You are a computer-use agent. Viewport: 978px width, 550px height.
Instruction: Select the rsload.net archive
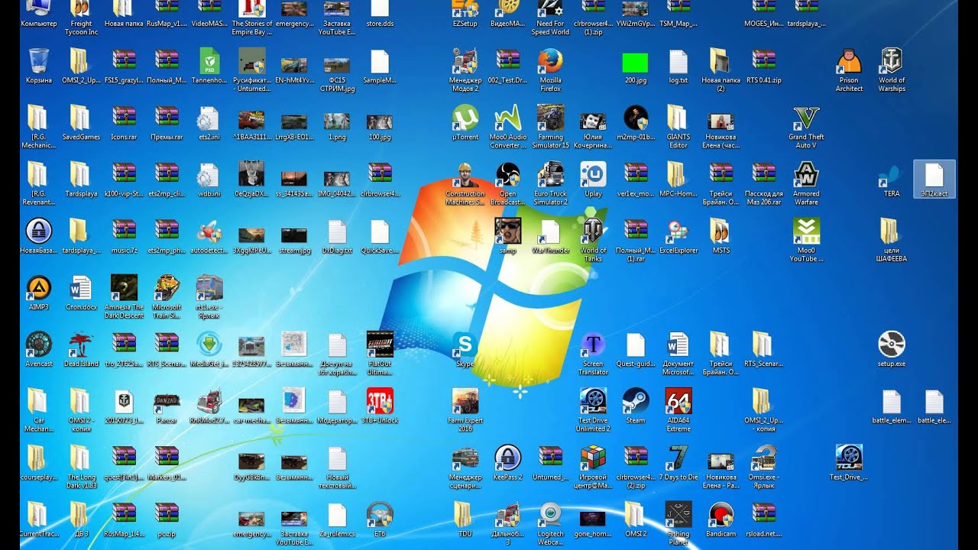pyautogui.click(x=763, y=519)
